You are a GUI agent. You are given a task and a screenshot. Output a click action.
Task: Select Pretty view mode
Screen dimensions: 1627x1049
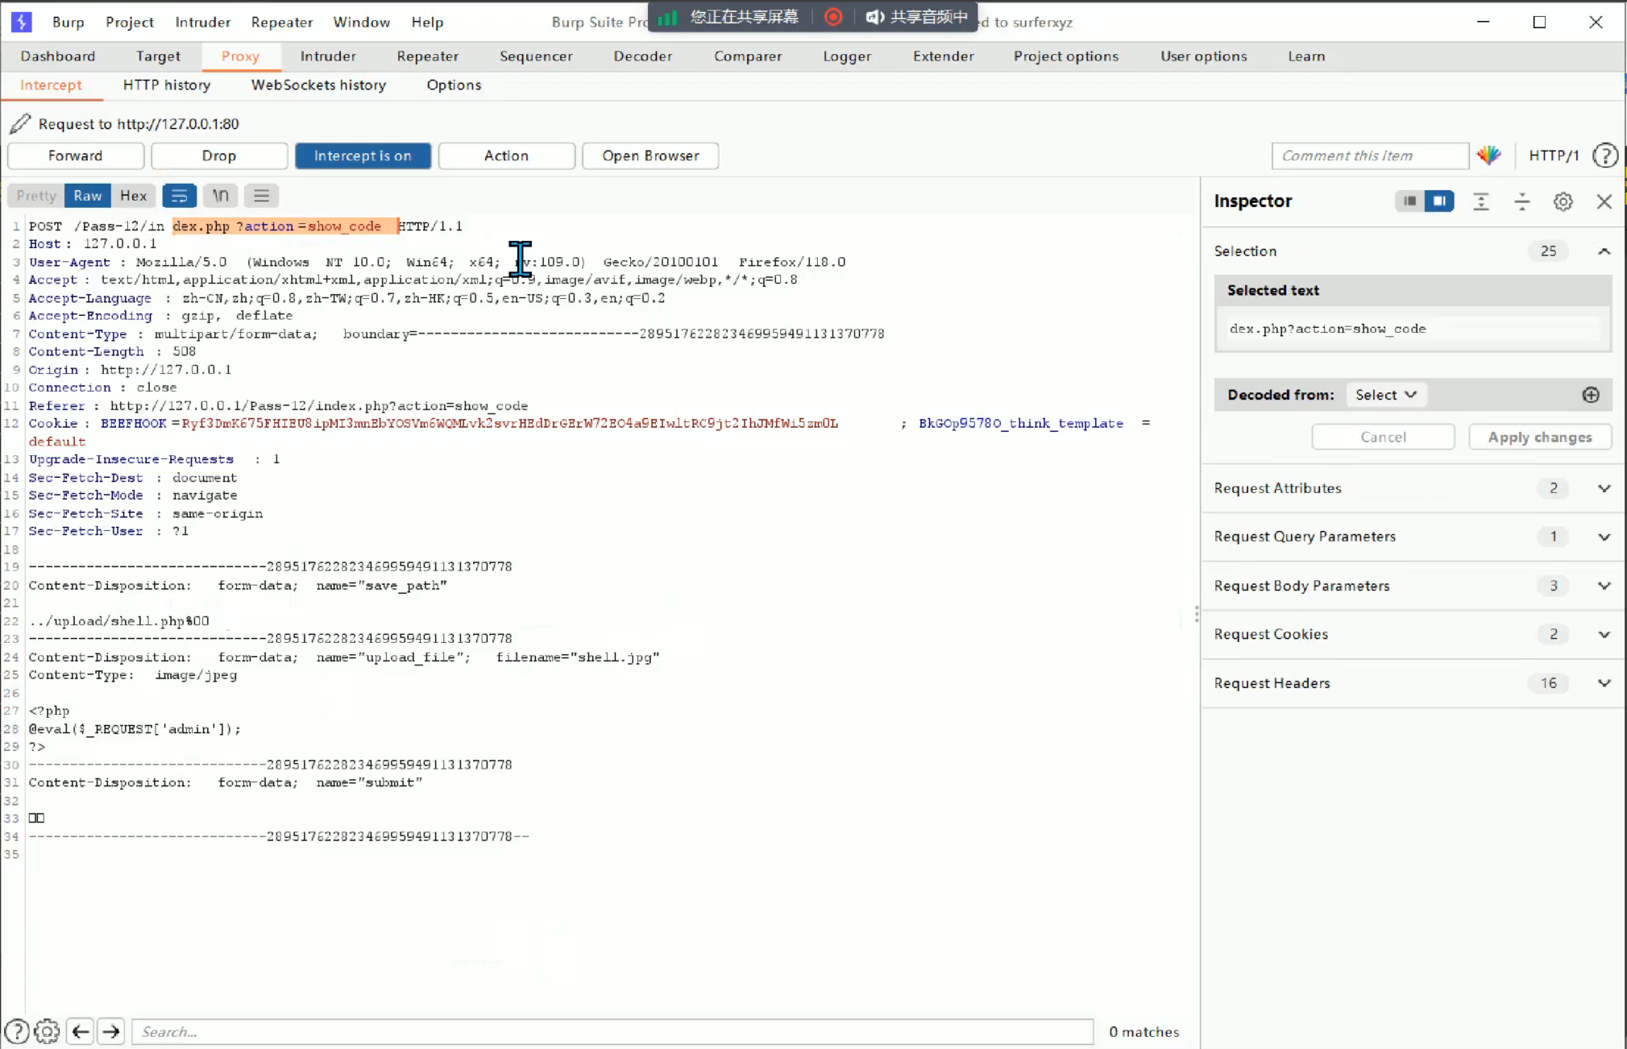(36, 196)
